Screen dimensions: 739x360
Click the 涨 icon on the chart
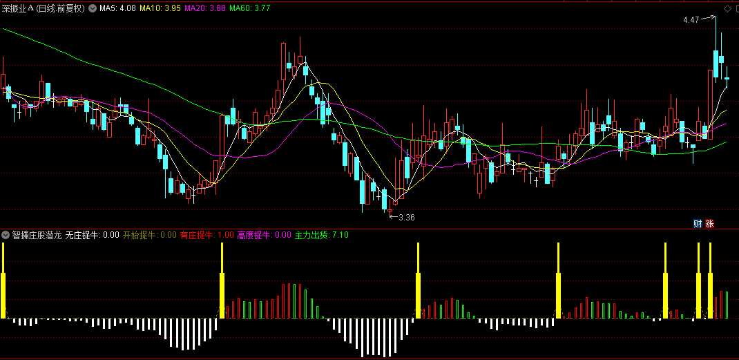coord(709,224)
